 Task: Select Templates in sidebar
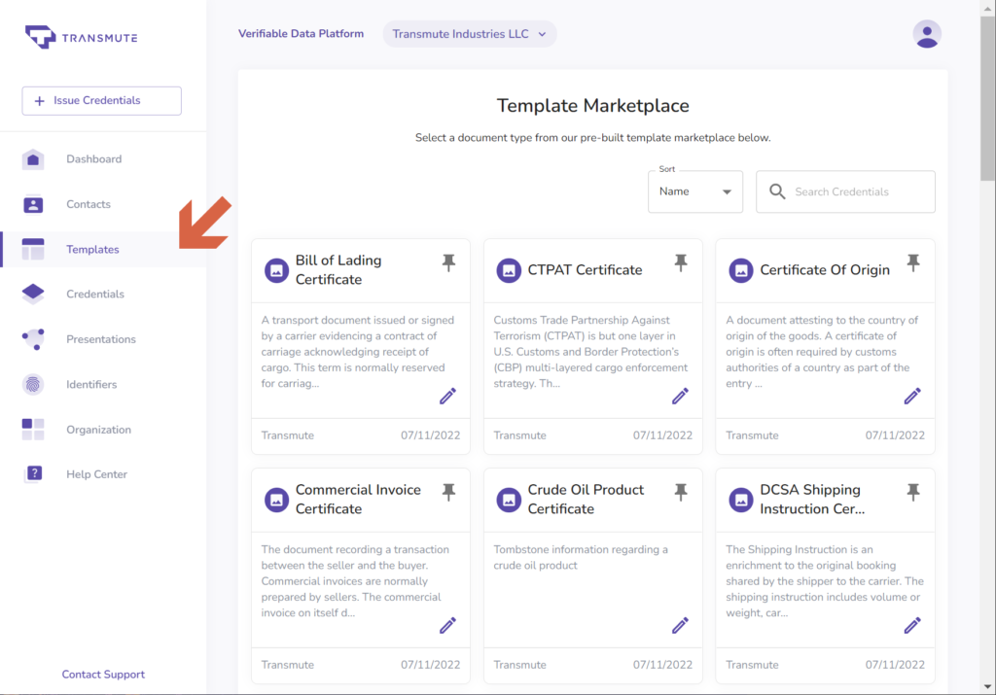pyautogui.click(x=92, y=250)
